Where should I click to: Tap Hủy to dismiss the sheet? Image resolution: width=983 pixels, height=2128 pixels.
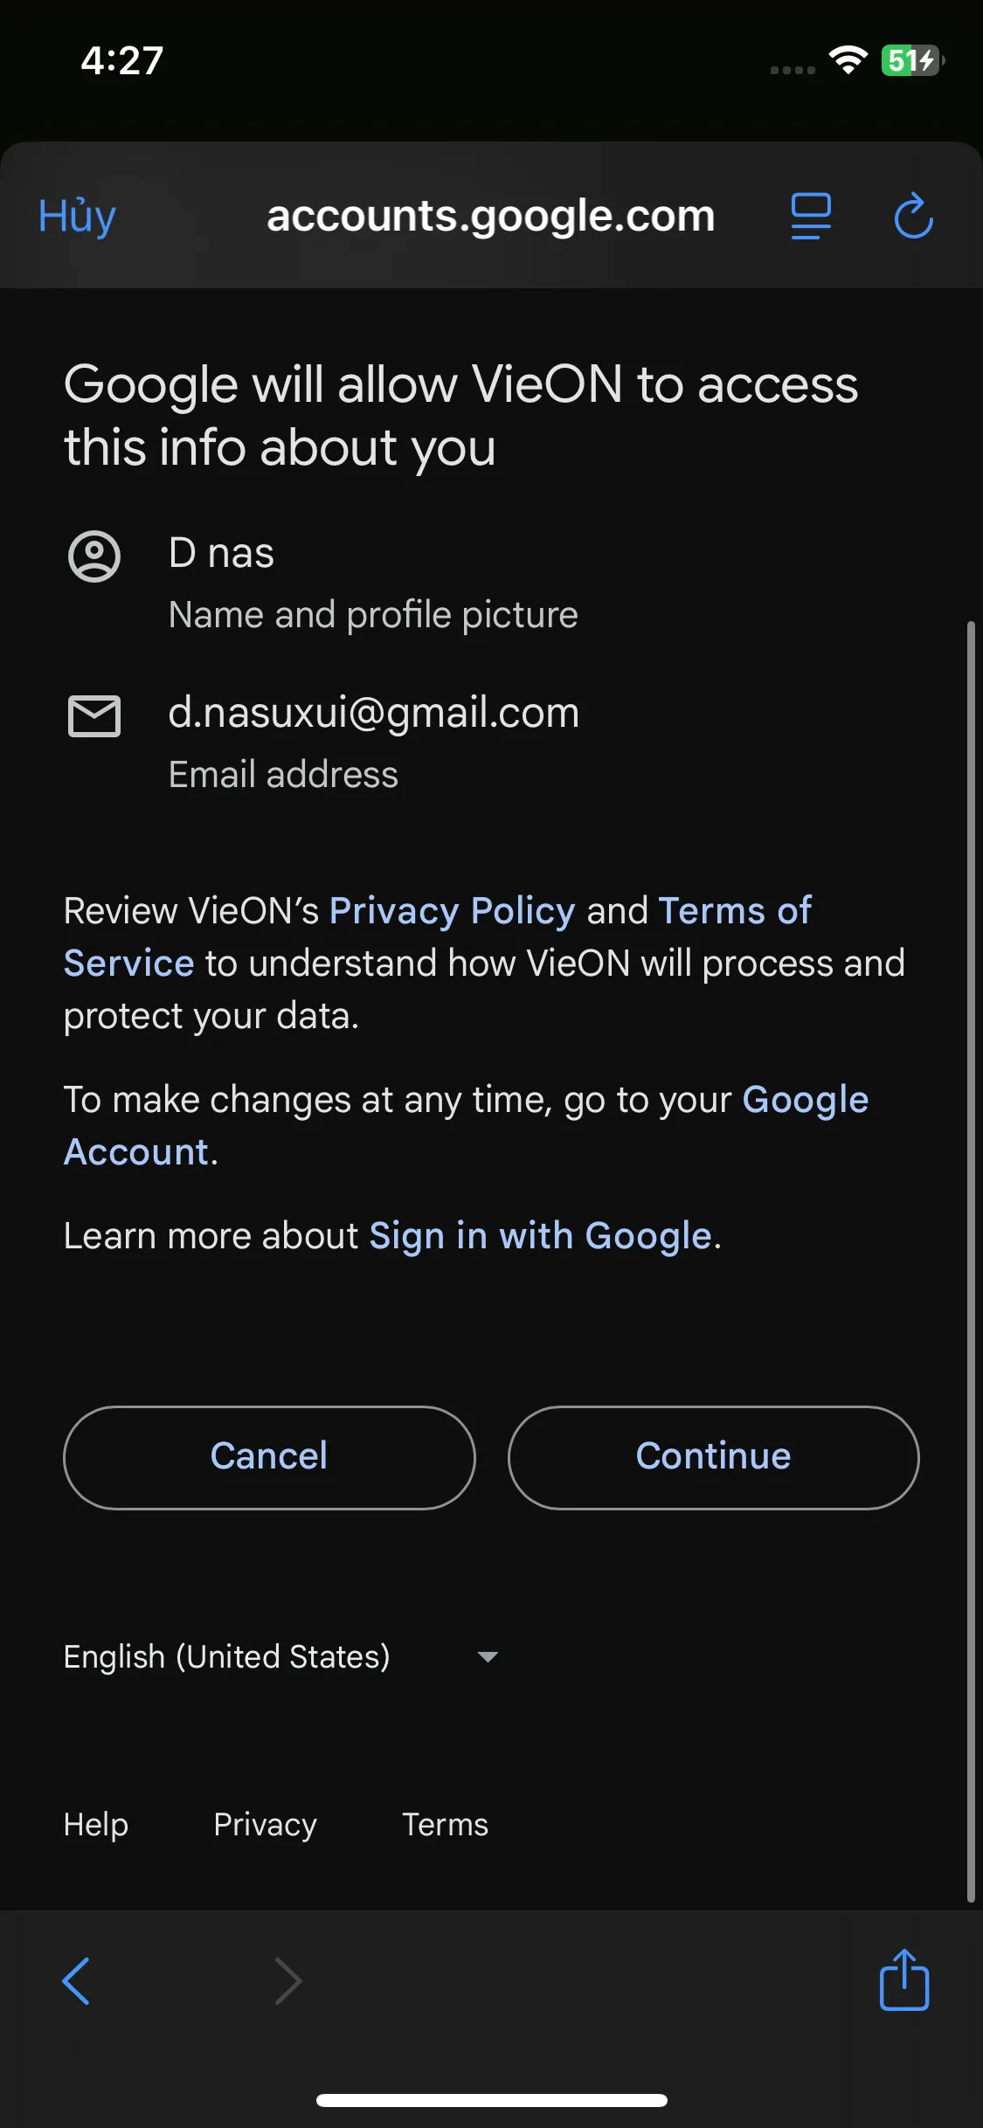coord(77,216)
